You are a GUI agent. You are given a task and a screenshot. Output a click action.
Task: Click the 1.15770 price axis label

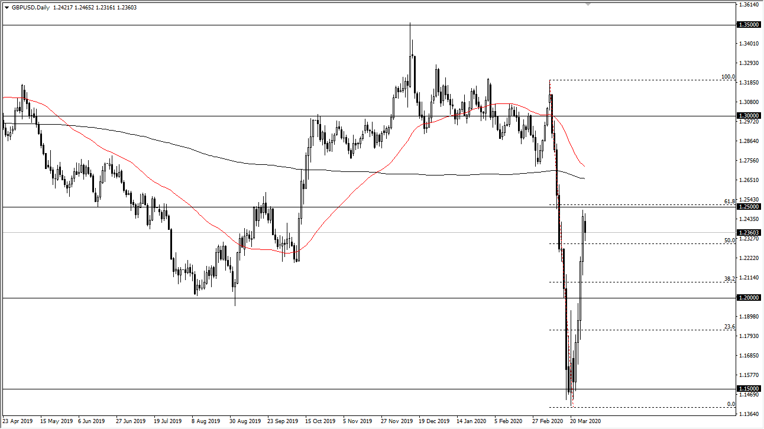coord(749,375)
